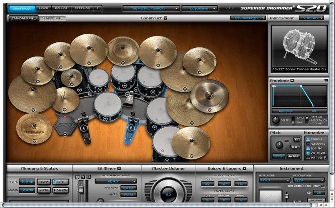
Task: Open the Load/Save dropdown
Action: click(200, 8)
